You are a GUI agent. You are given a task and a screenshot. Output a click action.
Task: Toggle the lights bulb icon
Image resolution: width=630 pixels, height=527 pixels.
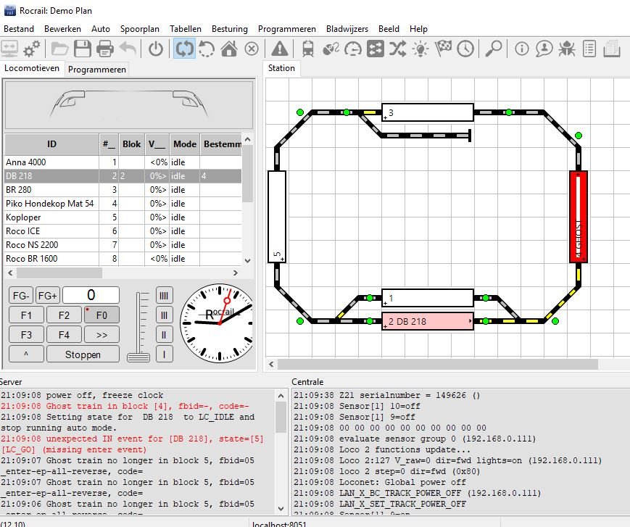coord(420,49)
